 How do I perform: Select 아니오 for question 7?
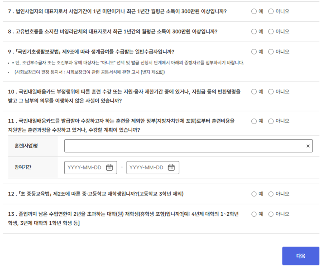pos(271,11)
